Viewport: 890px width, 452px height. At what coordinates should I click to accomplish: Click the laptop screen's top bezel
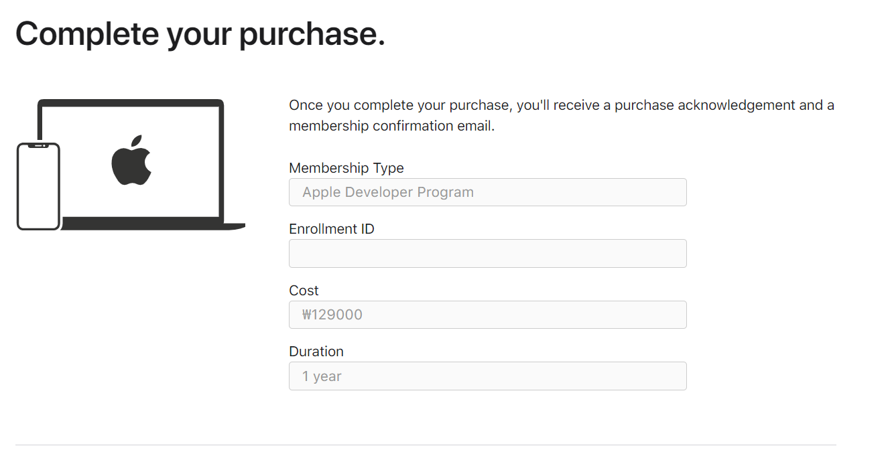[131, 102]
